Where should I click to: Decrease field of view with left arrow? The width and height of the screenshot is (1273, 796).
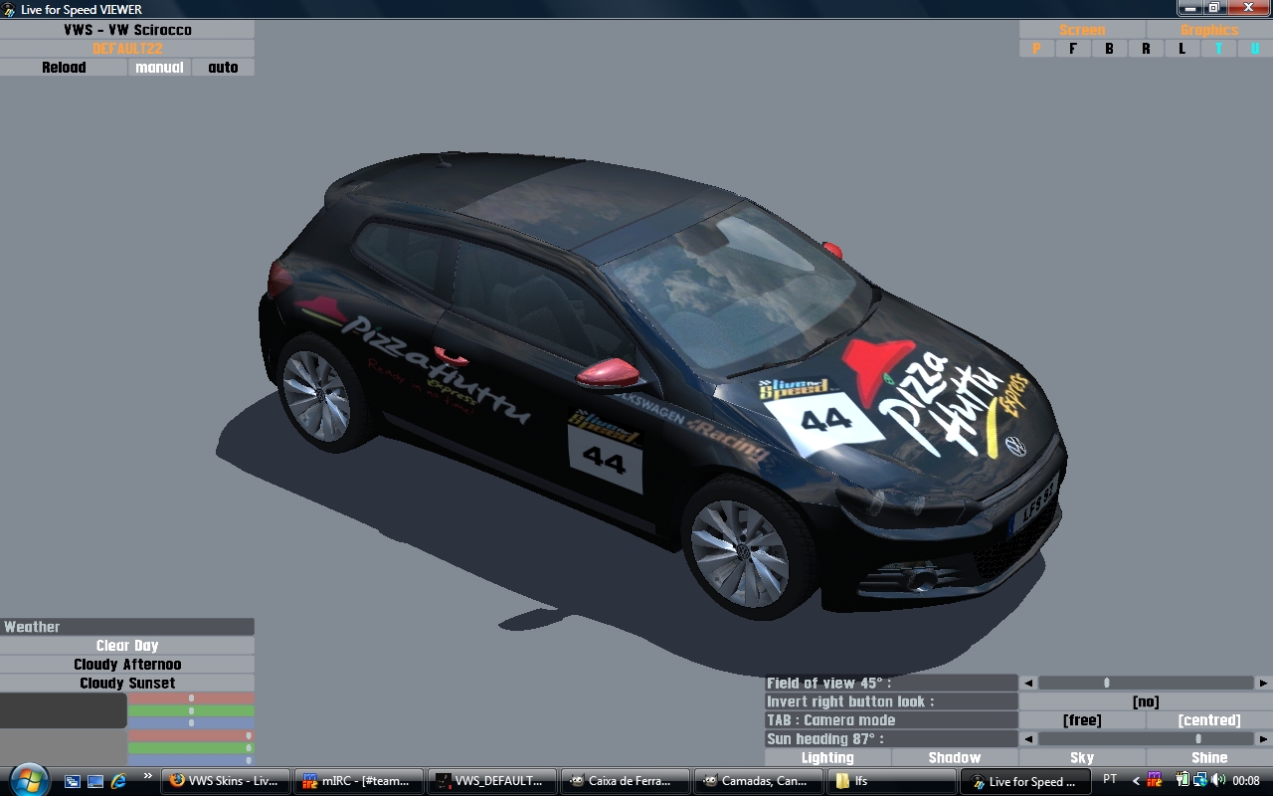[1028, 684]
